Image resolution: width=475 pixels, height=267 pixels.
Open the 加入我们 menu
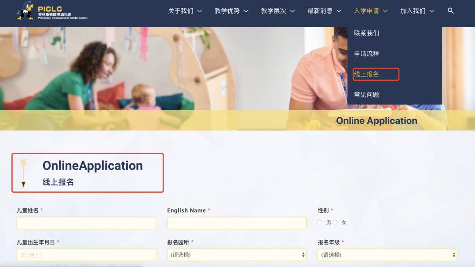[413, 11]
